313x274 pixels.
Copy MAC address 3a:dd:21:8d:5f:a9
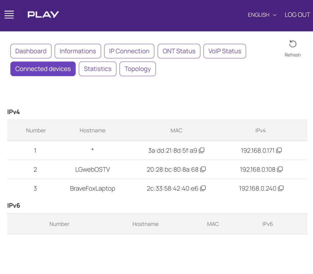202,150
